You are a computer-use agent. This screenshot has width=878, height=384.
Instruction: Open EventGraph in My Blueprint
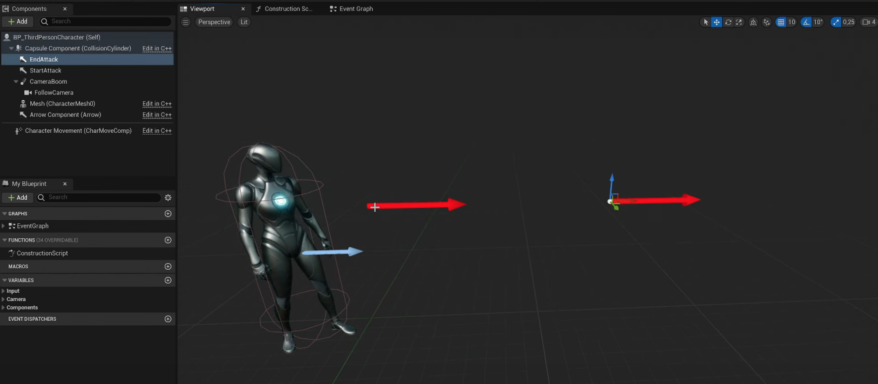point(32,226)
